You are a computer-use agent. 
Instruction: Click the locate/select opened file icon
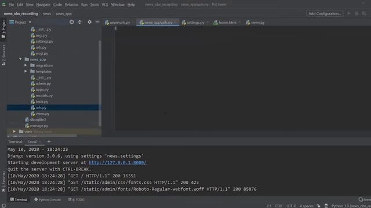pyautogui.click(x=72, y=22)
